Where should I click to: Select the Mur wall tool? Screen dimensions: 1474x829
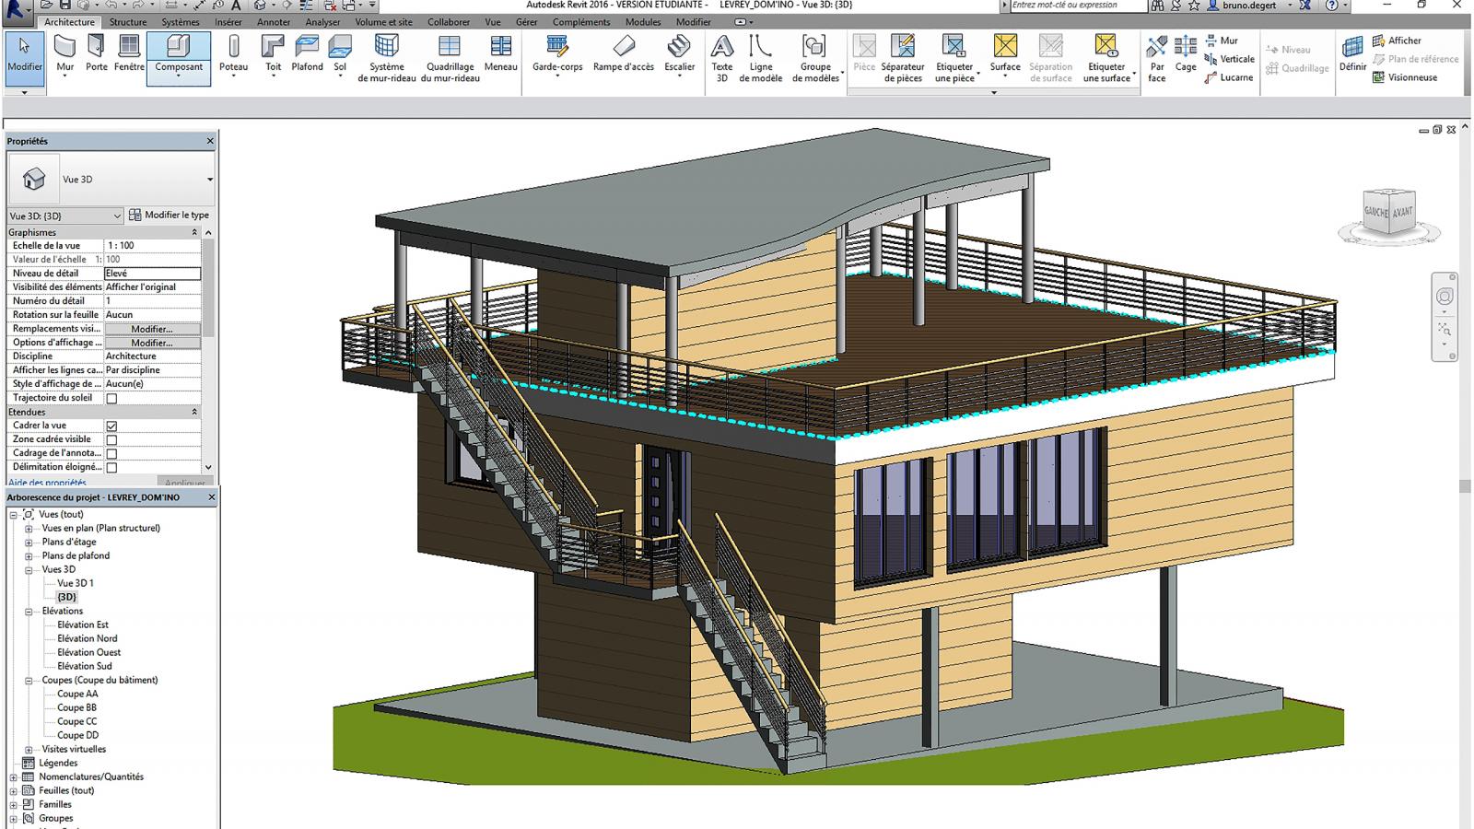click(64, 56)
